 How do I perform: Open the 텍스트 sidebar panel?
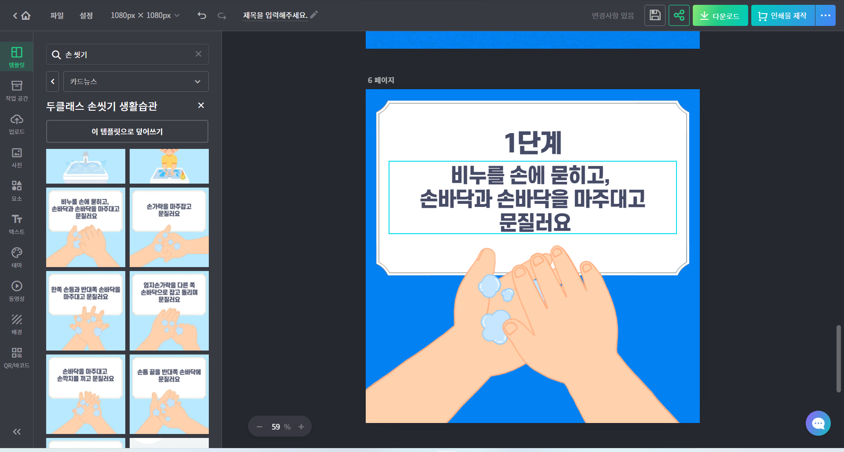tap(17, 224)
